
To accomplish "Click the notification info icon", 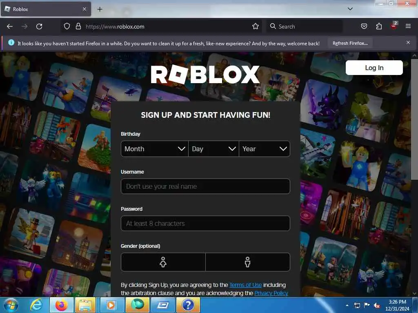I will [x=11, y=42].
